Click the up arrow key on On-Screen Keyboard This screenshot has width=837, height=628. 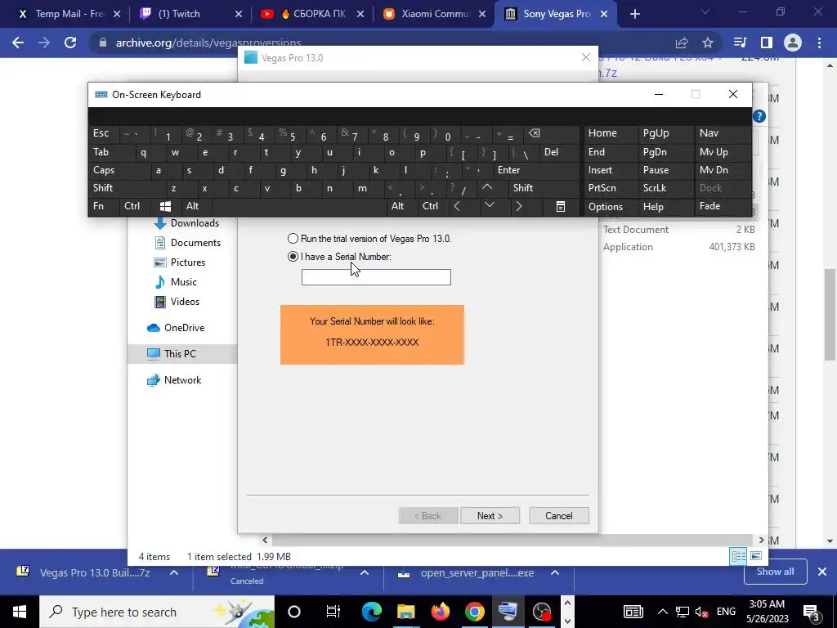click(487, 187)
